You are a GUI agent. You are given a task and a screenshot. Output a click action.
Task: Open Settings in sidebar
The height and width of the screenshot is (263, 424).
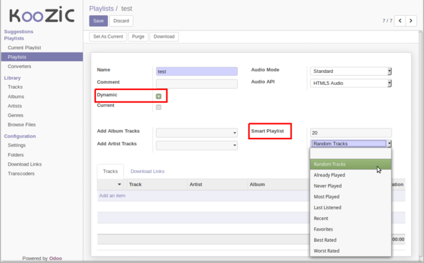tap(17, 146)
